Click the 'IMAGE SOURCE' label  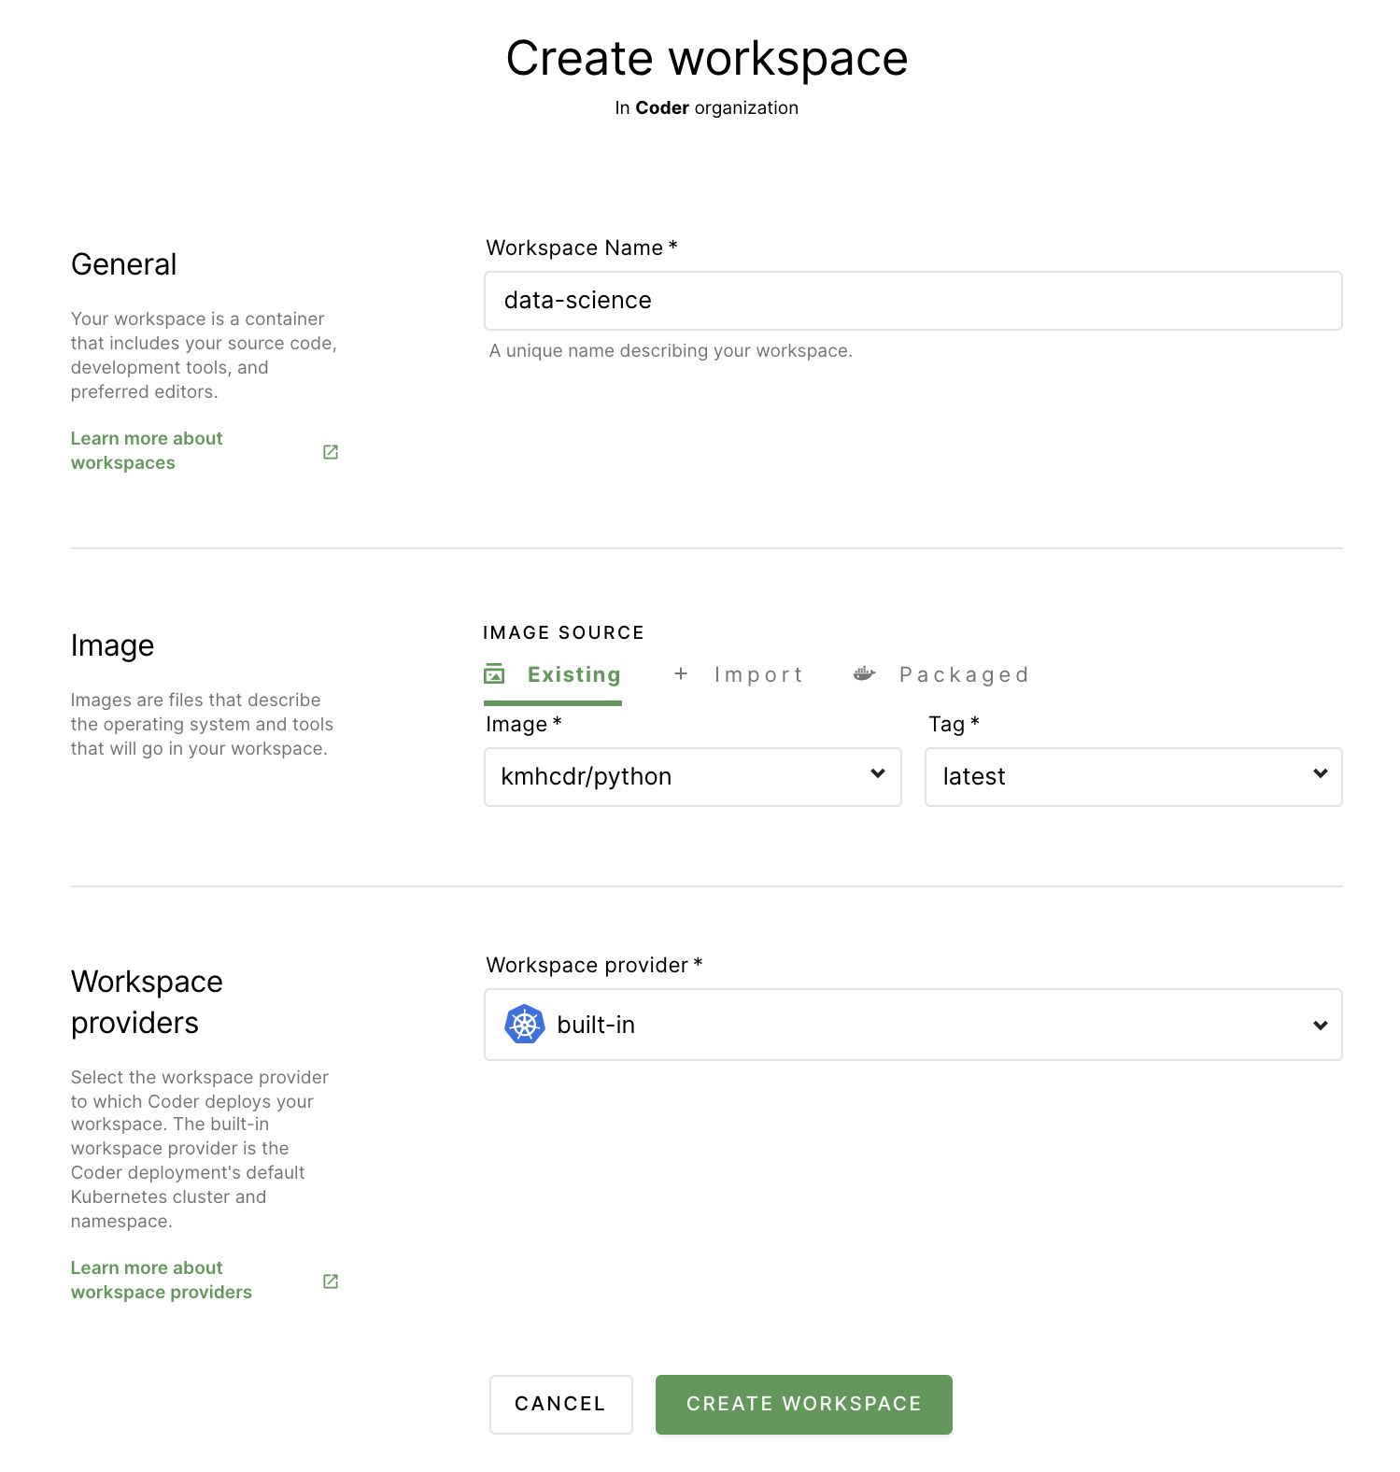[x=564, y=633]
